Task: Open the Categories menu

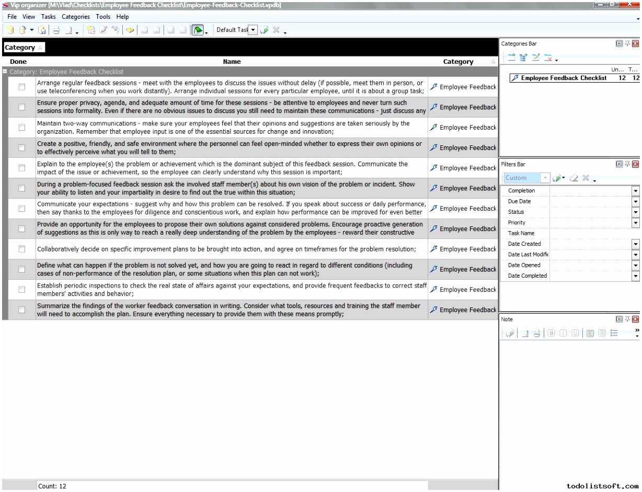Action: (x=76, y=17)
